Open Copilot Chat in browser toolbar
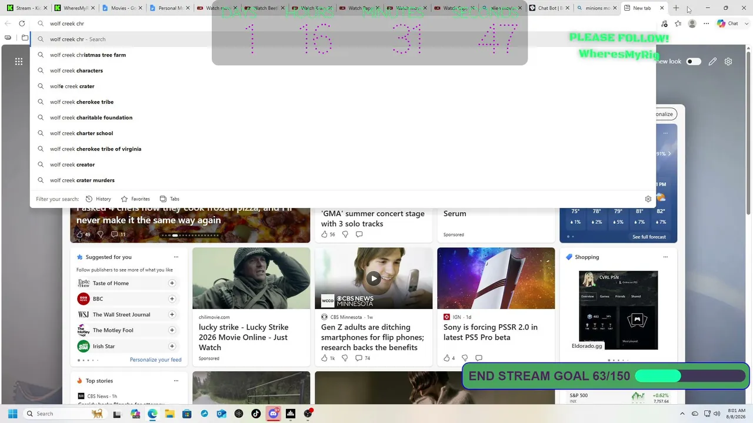The image size is (753, 423). [728, 23]
